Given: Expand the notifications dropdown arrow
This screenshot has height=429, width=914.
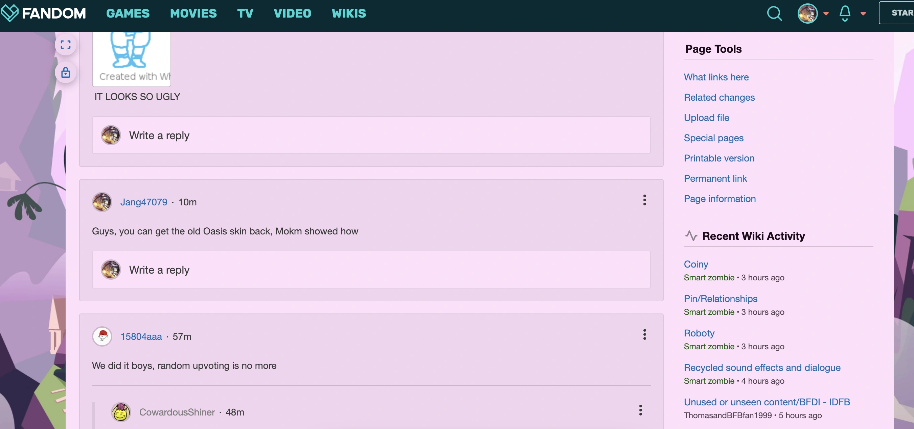Looking at the screenshot, I should point(863,14).
